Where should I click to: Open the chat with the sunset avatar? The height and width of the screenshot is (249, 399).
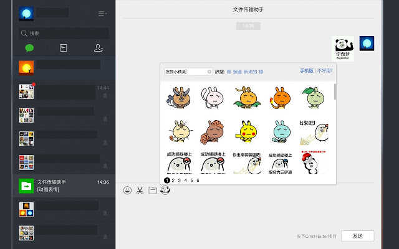(x=64, y=68)
